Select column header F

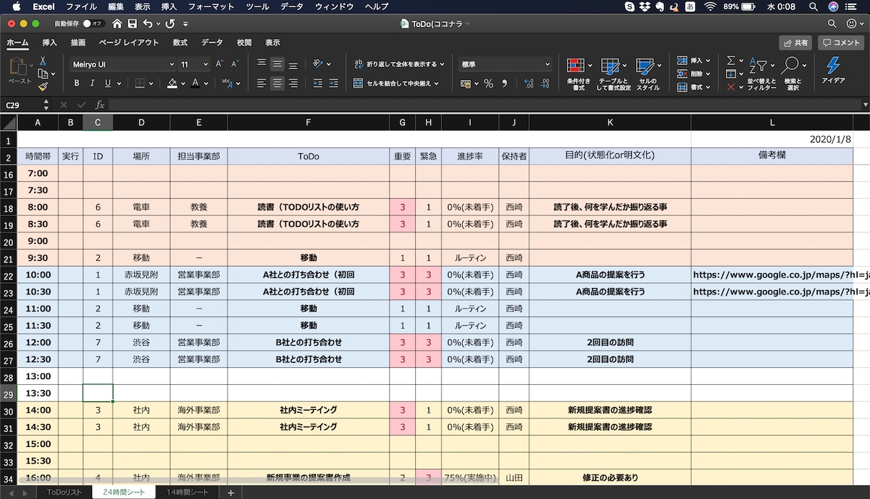[308, 123]
